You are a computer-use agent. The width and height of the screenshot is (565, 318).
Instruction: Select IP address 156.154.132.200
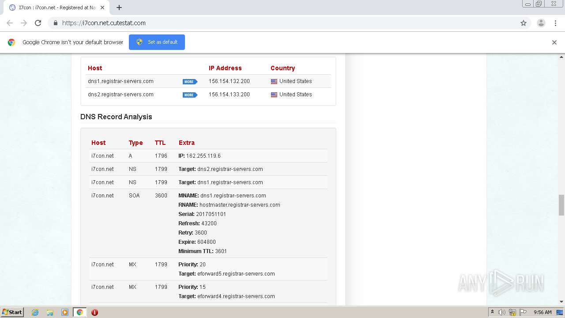pos(229,81)
